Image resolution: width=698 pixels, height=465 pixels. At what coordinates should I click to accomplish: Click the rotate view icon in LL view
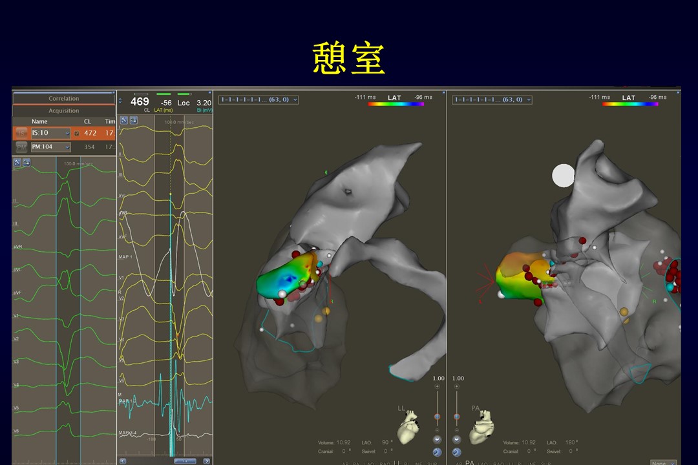437,452
